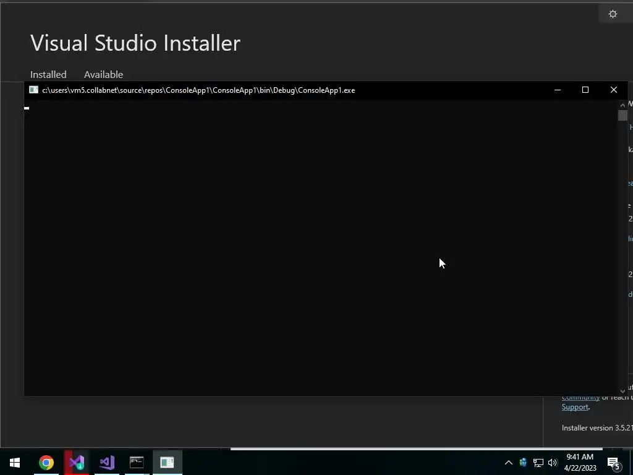Viewport: 633px width, 475px height.
Task: Click the console scrollbar up arrow
Action: [622, 105]
